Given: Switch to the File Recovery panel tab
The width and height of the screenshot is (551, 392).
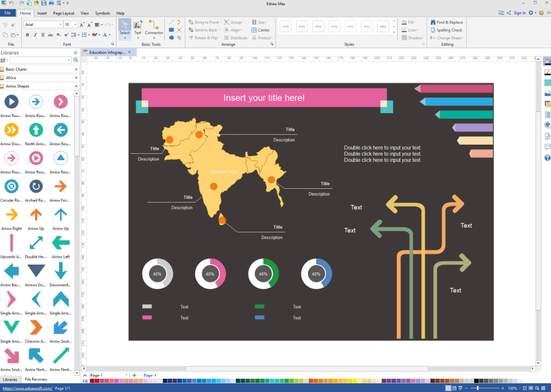Looking at the screenshot, I should pos(36,379).
